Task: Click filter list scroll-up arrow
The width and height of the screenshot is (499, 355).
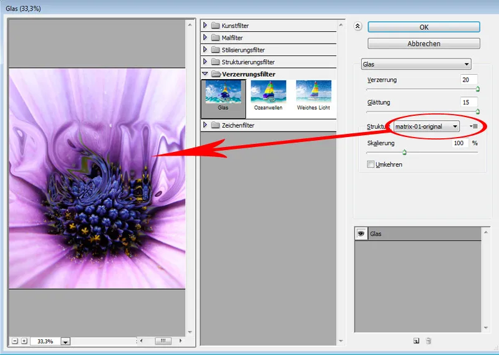Action: pos(341,25)
